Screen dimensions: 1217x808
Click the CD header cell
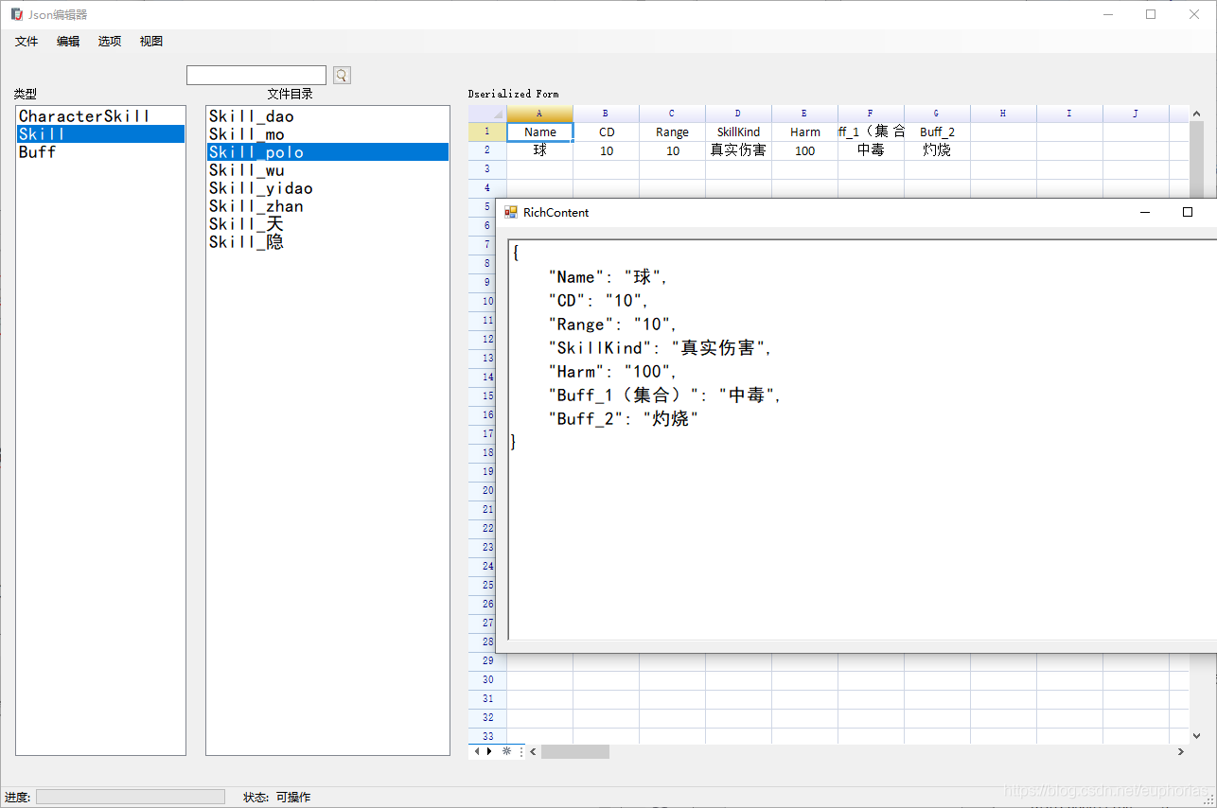pos(606,132)
